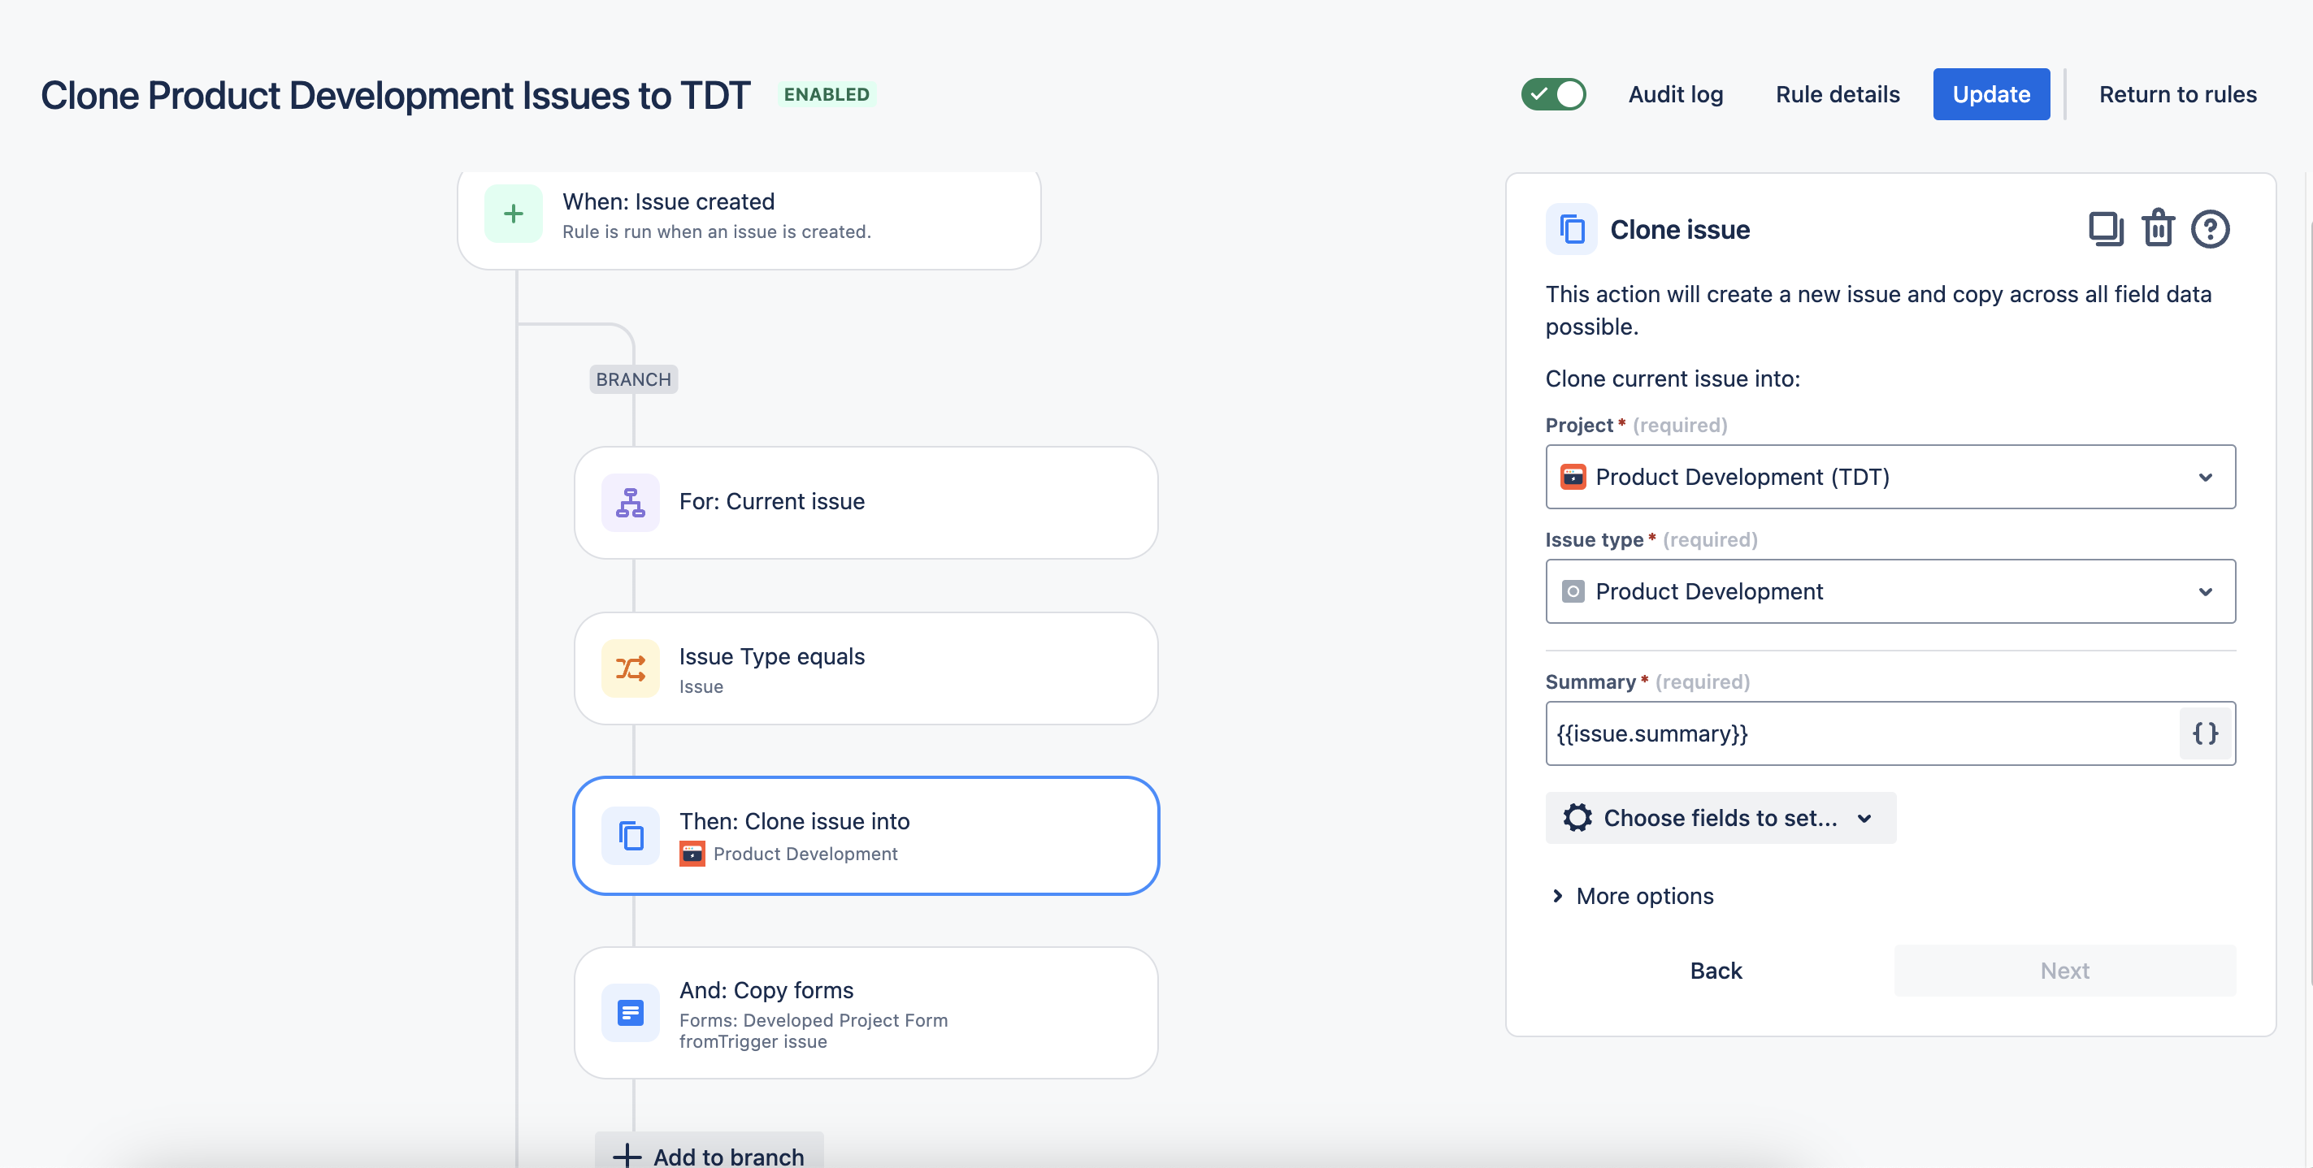Open Rule details

tap(1837, 94)
